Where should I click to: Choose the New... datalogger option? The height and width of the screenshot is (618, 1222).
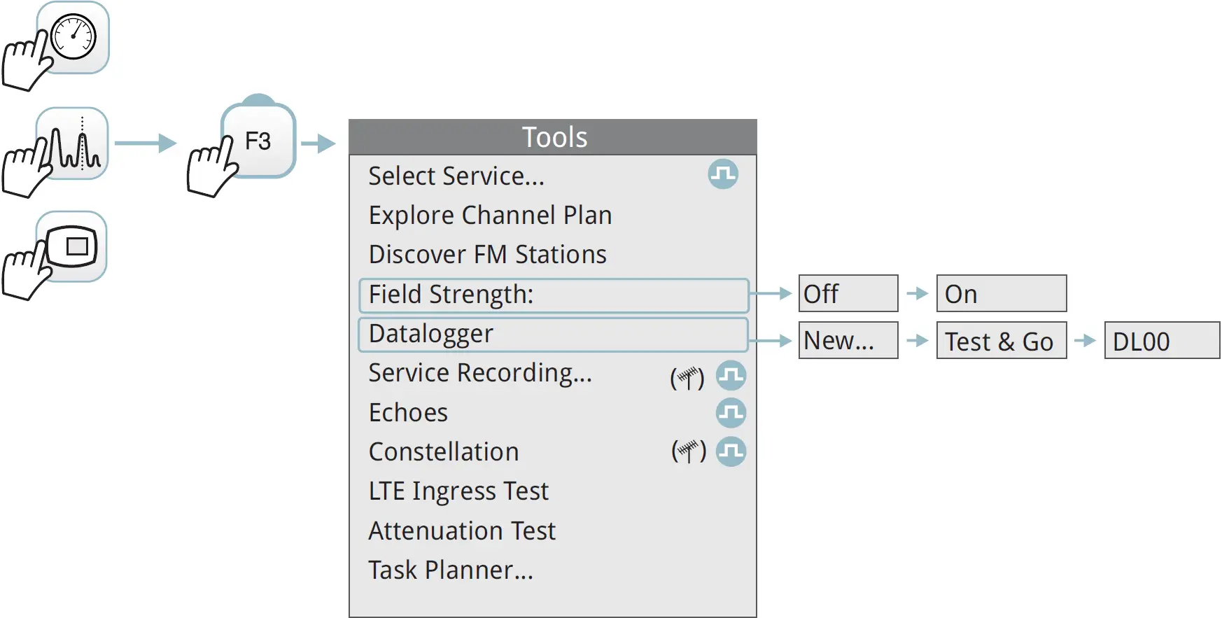pyautogui.click(x=848, y=341)
